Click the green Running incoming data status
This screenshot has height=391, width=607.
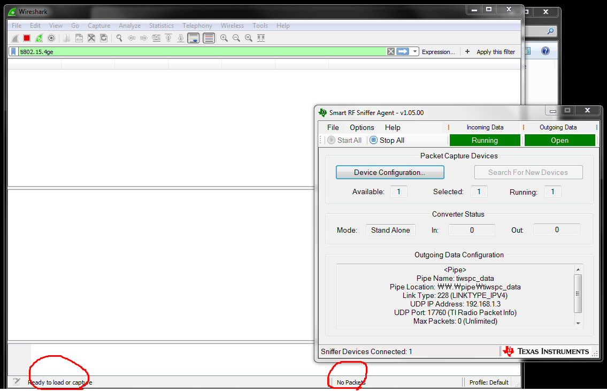pyautogui.click(x=485, y=140)
